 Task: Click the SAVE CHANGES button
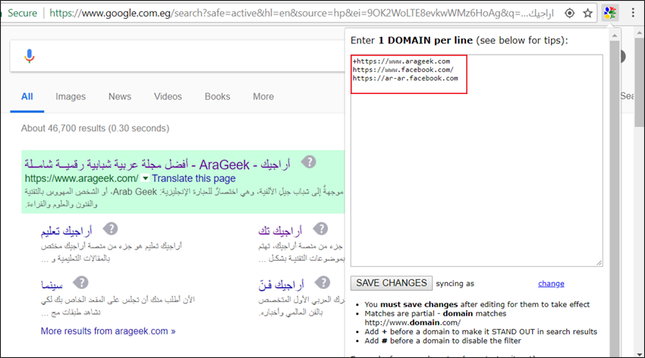pos(392,283)
